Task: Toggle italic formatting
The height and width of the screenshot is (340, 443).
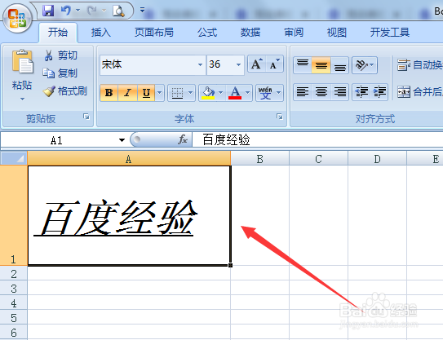Action: [x=128, y=92]
